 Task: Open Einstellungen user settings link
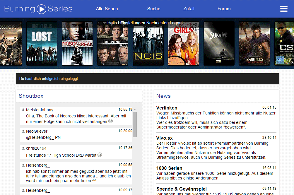tap(133, 23)
